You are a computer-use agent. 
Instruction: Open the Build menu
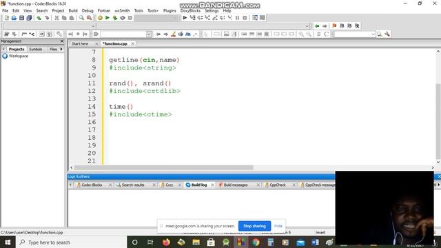coord(73,10)
